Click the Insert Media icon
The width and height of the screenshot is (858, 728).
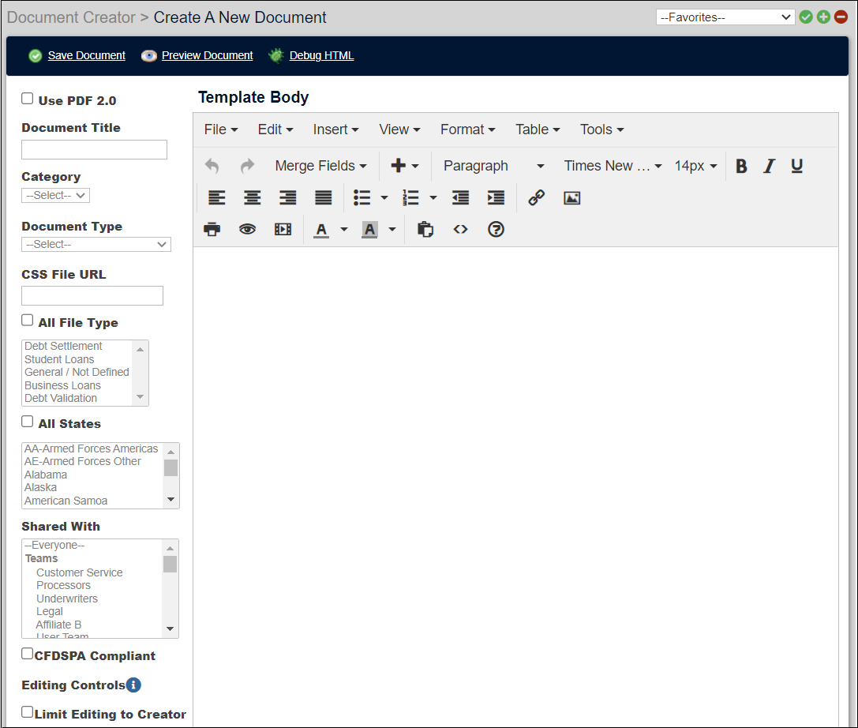pos(283,229)
